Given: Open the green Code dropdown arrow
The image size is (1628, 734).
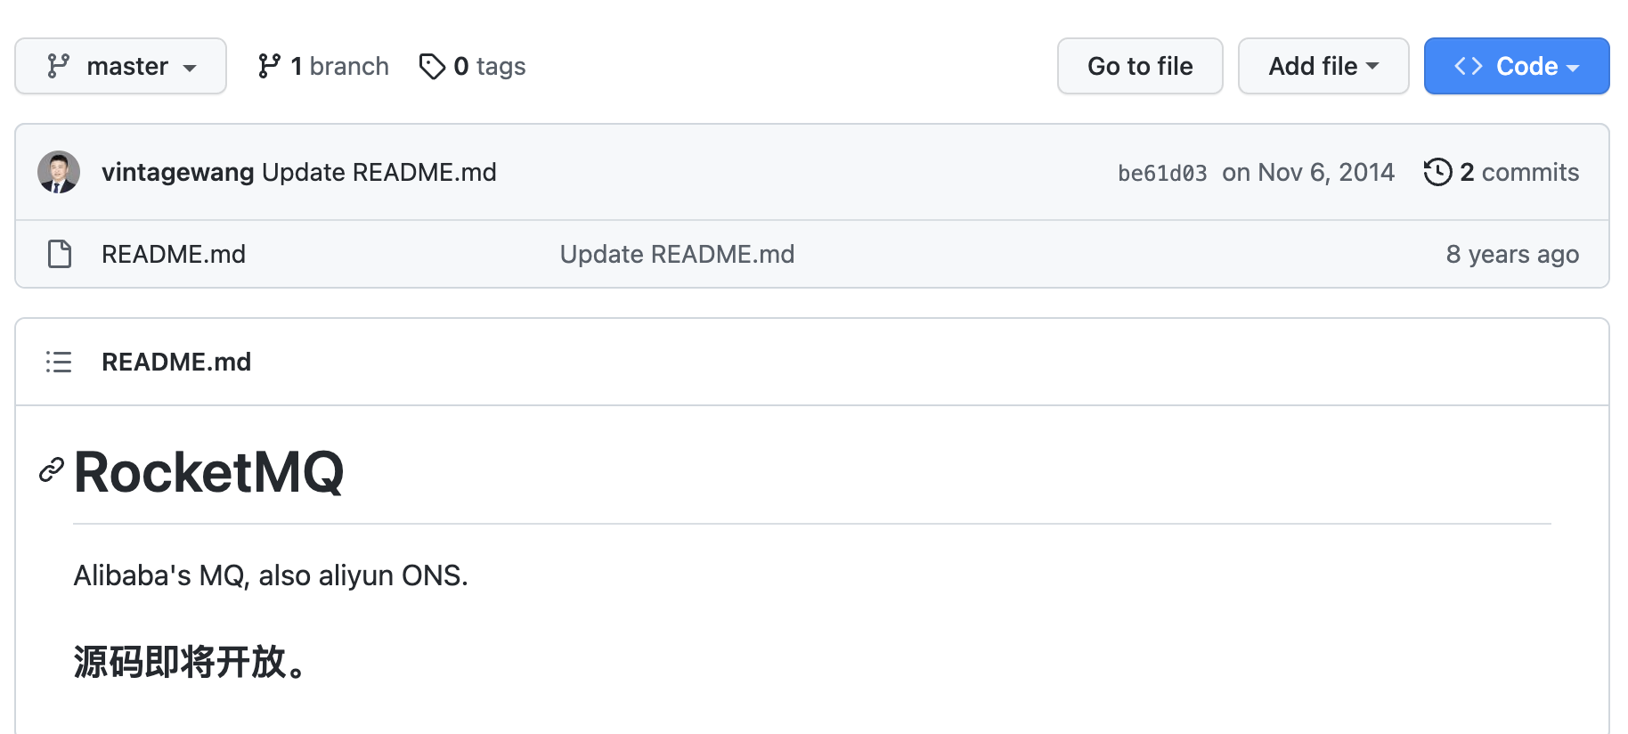Looking at the screenshot, I should click(x=1573, y=68).
